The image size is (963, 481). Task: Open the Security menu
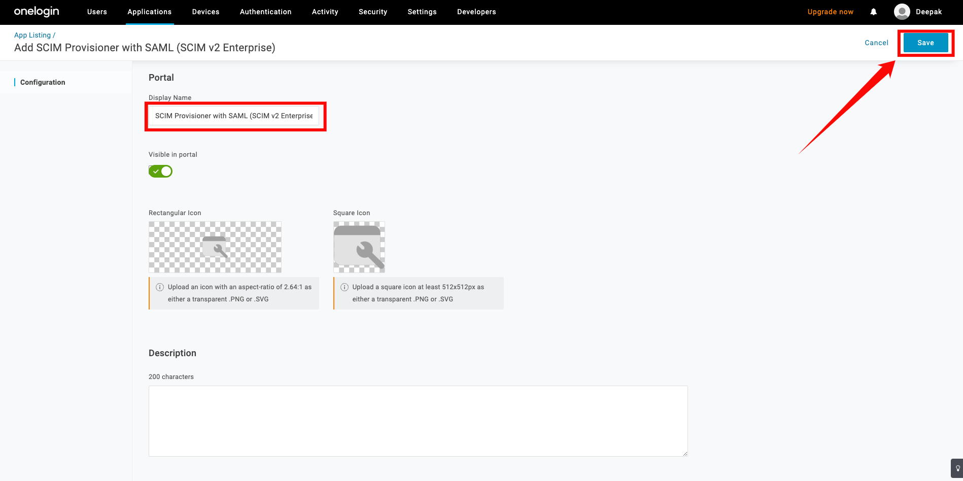tap(373, 12)
